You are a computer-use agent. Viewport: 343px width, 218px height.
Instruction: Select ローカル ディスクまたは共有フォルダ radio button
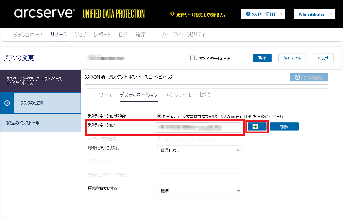tap(159, 116)
